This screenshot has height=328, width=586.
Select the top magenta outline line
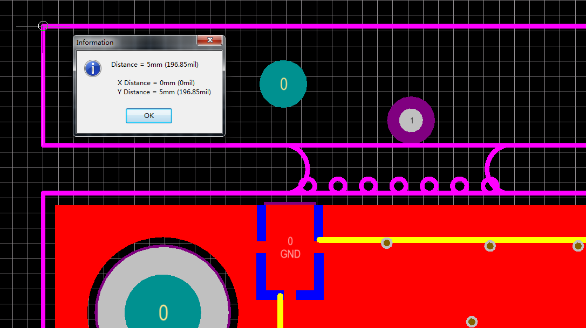324,26
